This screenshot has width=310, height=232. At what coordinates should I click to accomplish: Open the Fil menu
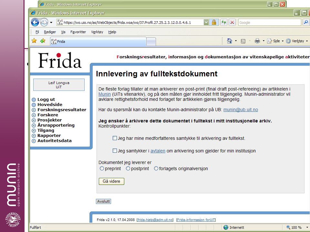click(x=37, y=32)
